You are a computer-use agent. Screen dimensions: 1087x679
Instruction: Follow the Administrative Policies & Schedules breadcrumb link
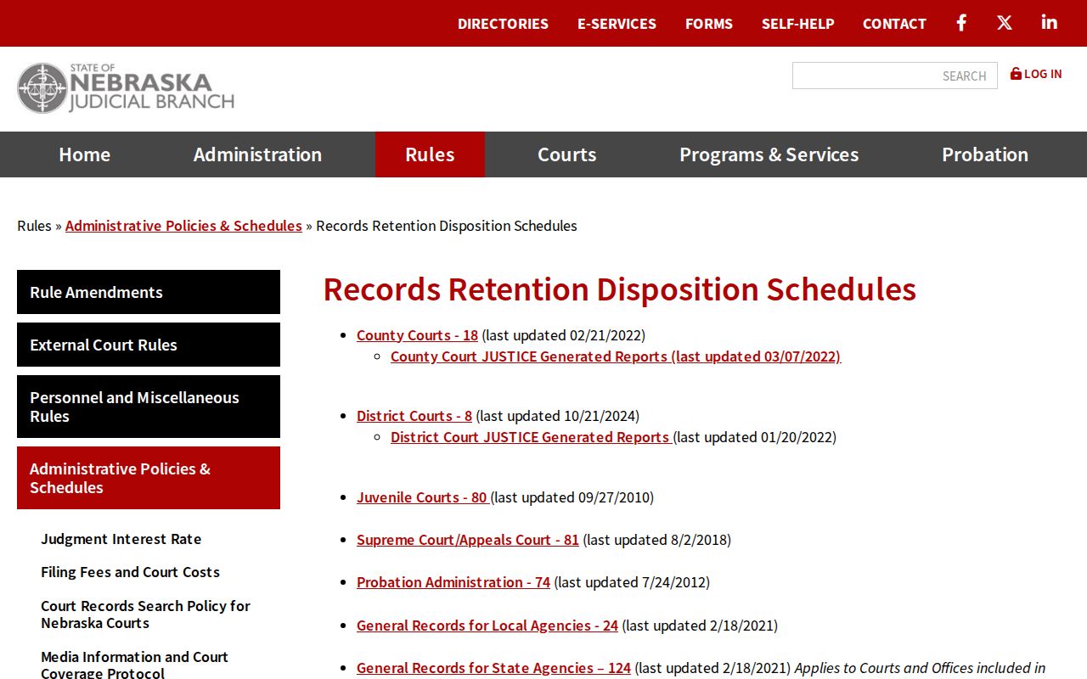point(183,226)
